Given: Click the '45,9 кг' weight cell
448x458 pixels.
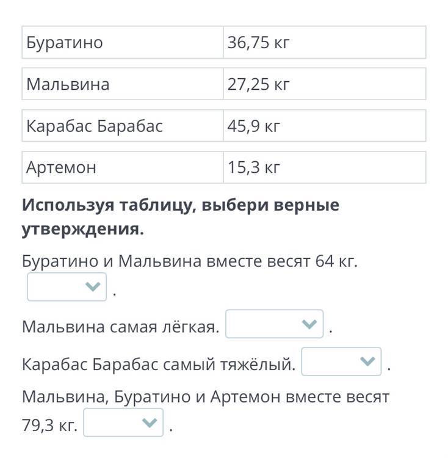Looking at the screenshot, I should click(324, 126).
